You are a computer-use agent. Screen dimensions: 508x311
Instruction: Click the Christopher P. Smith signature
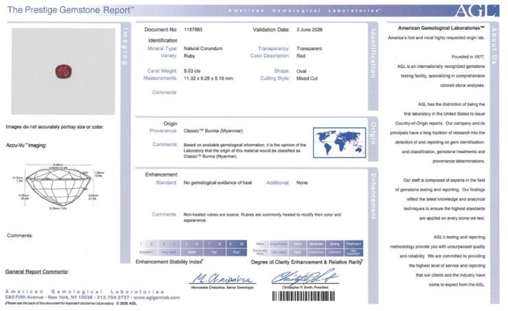click(305, 277)
